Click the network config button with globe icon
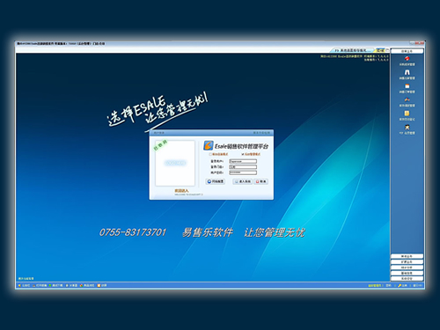The image size is (440, 330). (216, 181)
